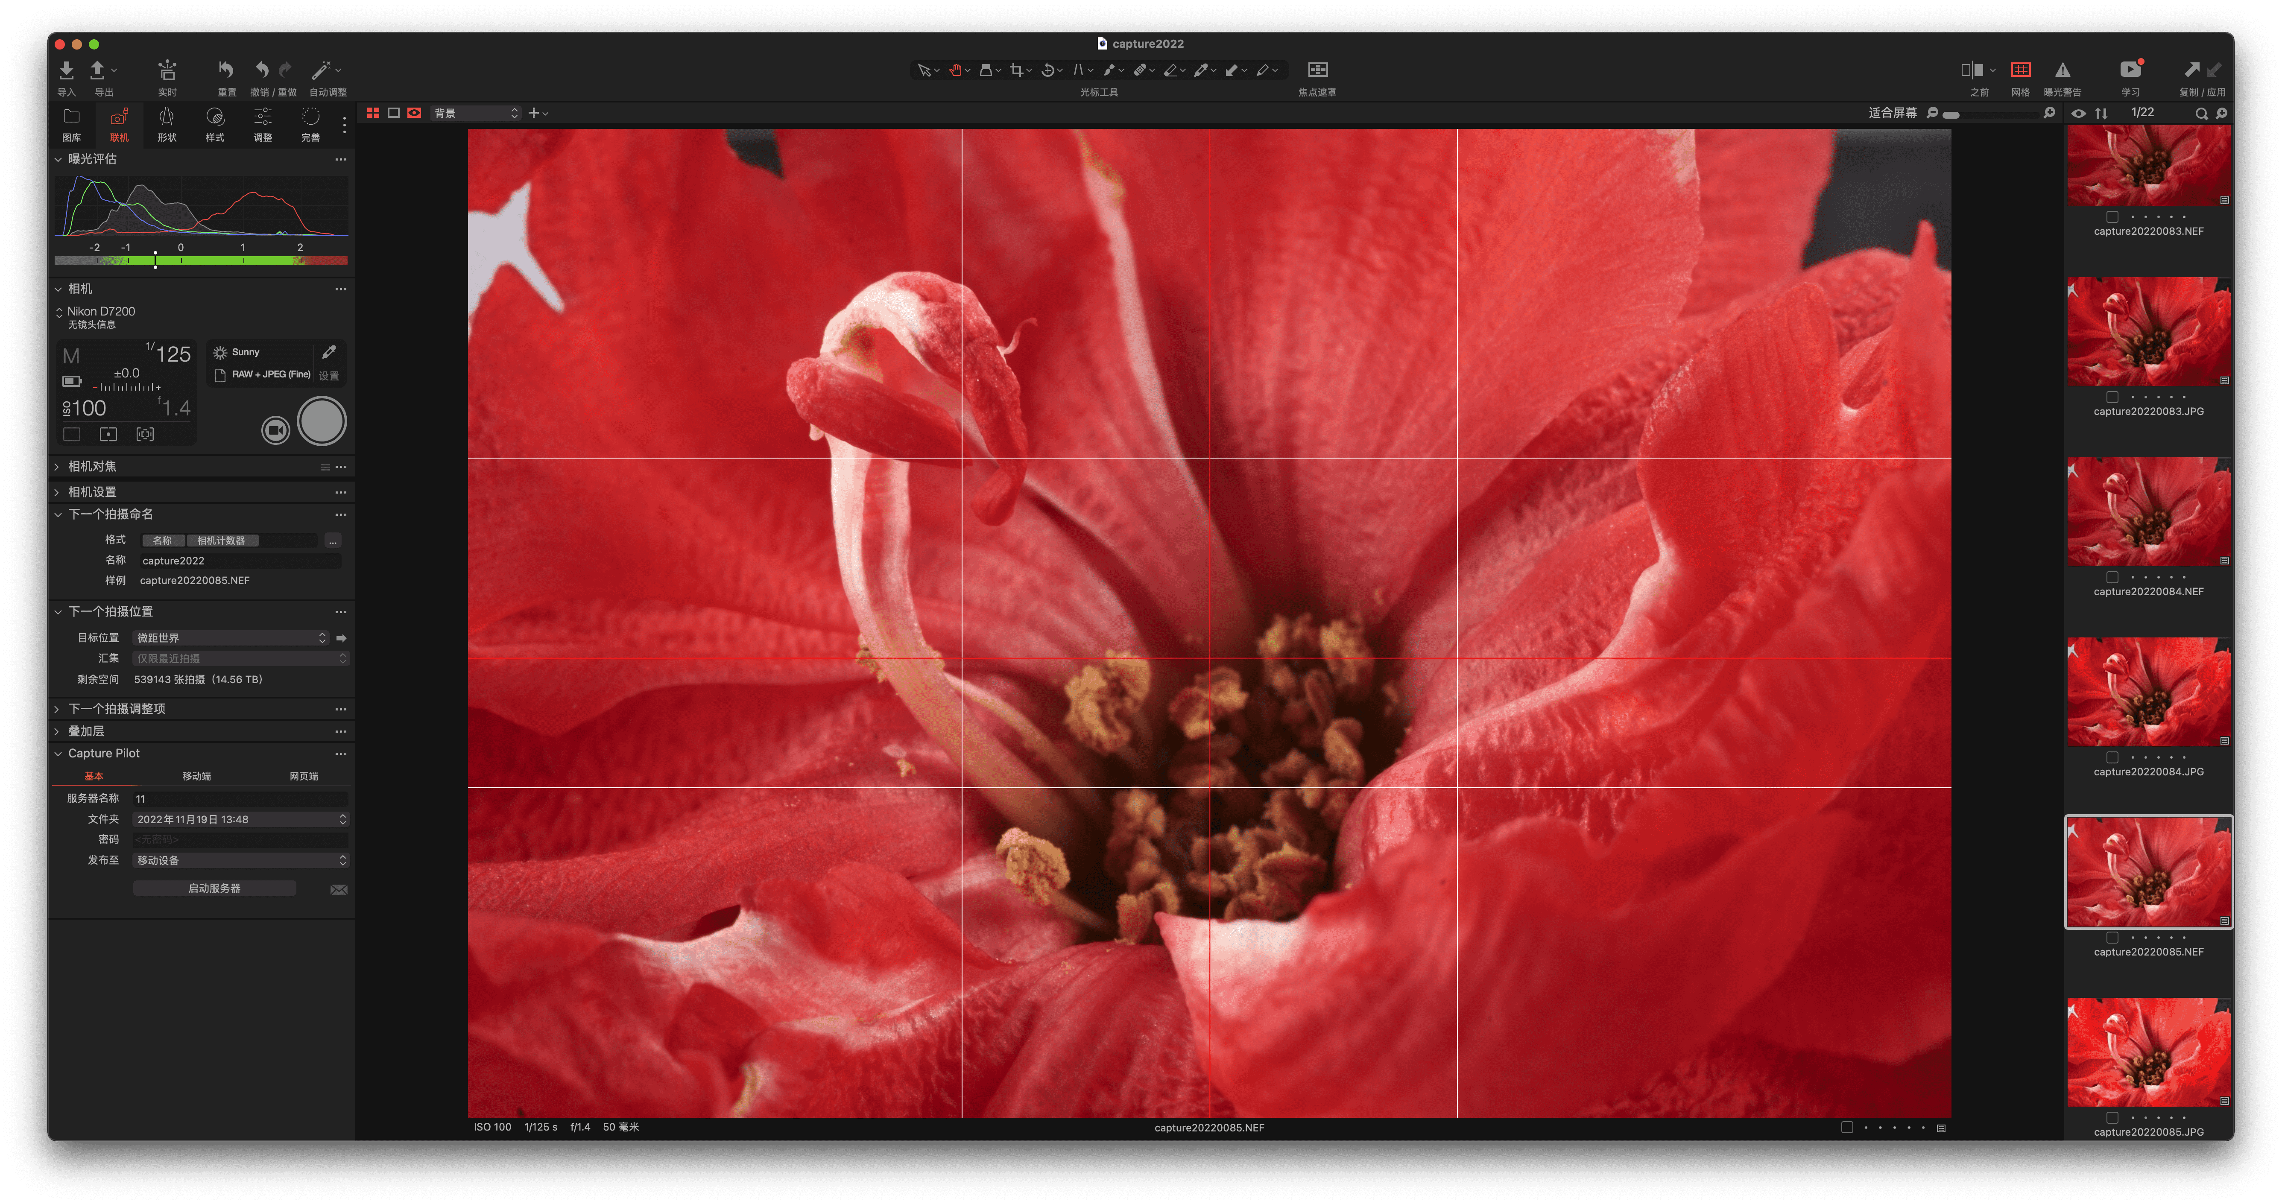Switch to the Mobile tab in Capture Pilot
This screenshot has height=1204, width=2282.
point(197,776)
